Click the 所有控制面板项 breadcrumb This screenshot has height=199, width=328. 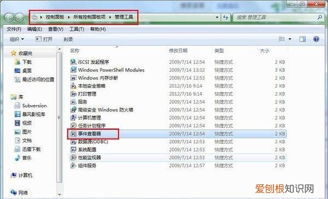point(89,17)
